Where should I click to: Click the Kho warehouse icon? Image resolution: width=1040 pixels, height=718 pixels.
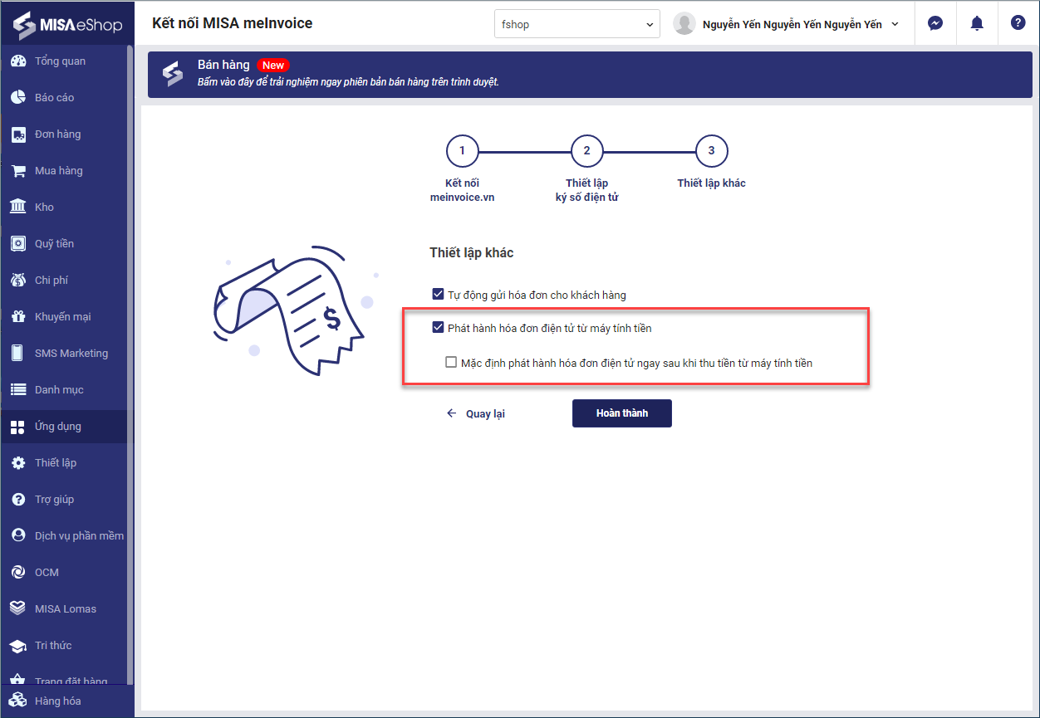click(x=17, y=208)
